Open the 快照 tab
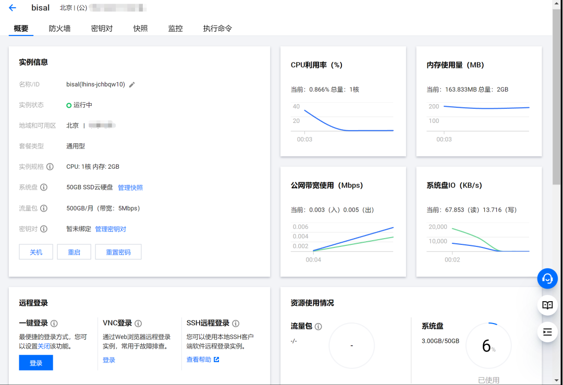The image size is (563, 385). (140, 28)
